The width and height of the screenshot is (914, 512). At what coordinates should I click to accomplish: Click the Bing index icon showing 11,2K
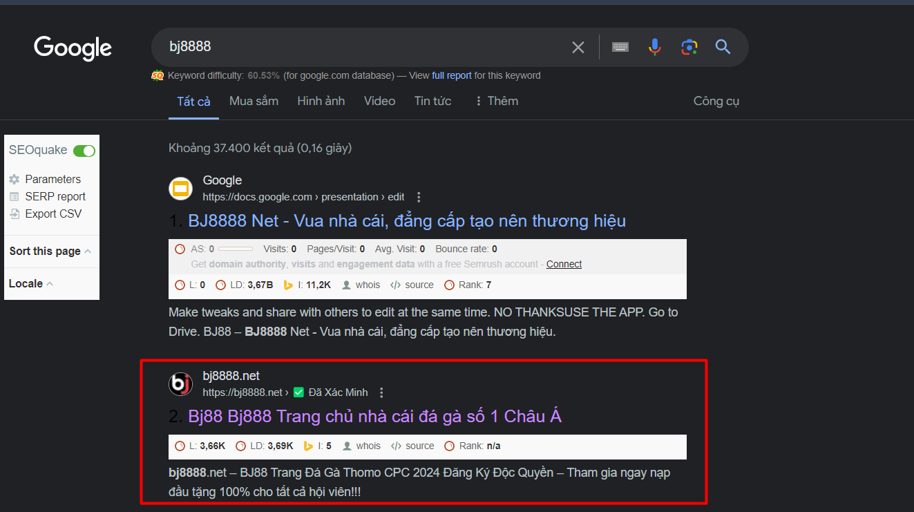288,285
